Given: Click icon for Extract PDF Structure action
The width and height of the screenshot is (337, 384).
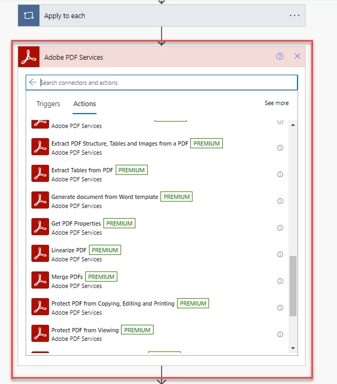Looking at the screenshot, I should tap(40, 147).
